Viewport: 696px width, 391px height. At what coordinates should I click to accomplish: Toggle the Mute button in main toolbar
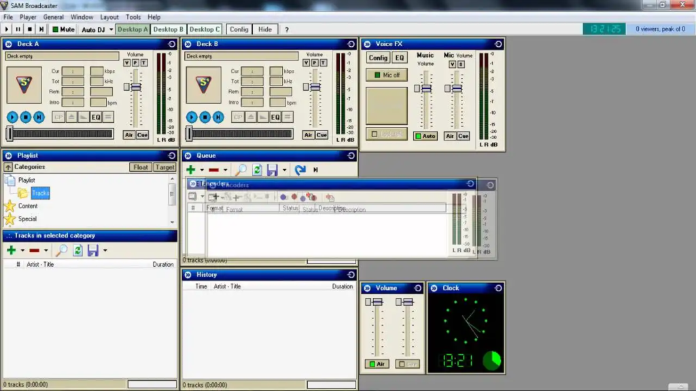[63, 29]
